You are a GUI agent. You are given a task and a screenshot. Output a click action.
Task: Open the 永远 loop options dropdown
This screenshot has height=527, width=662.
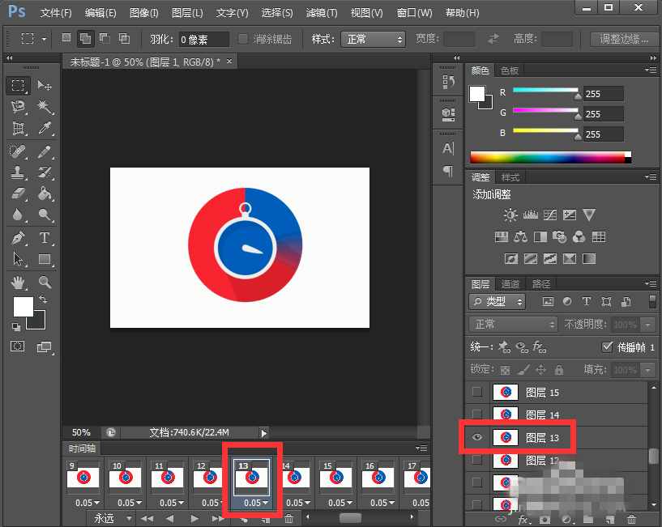click(112, 518)
